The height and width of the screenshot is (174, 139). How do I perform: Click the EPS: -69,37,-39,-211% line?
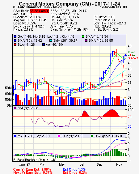(x=69, y=11)
